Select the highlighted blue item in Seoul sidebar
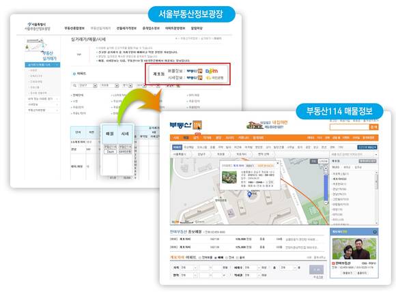 point(42,65)
